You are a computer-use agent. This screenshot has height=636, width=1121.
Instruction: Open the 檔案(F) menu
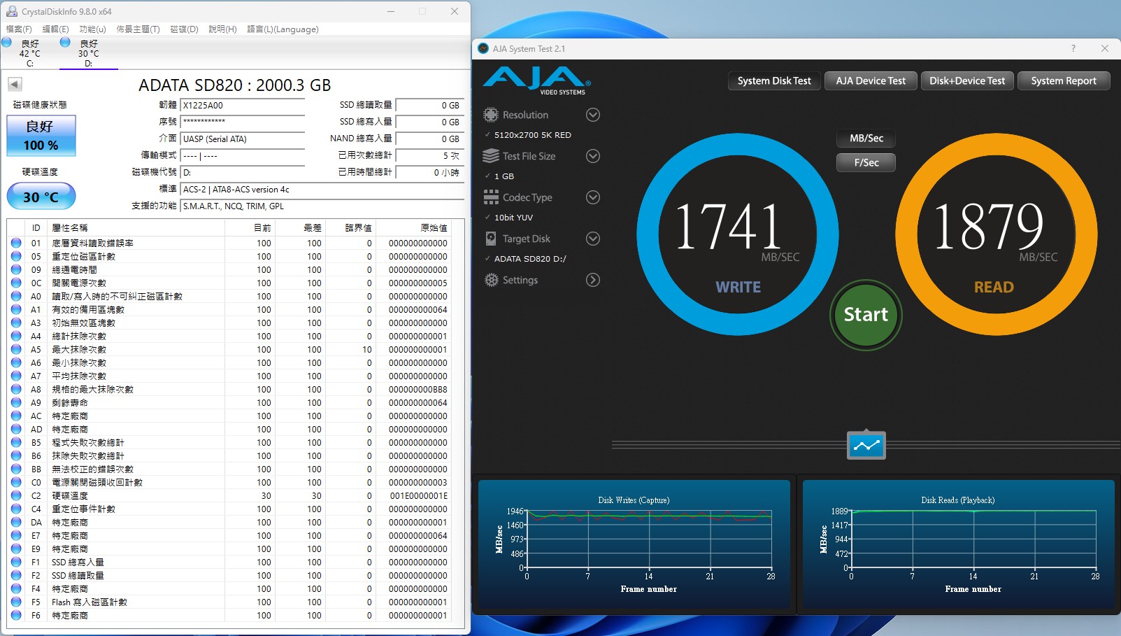tap(19, 29)
